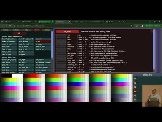Viewport: 162px width, 122px height.
Task: Open the browser profile avatar icon
Action: pos(142,26)
